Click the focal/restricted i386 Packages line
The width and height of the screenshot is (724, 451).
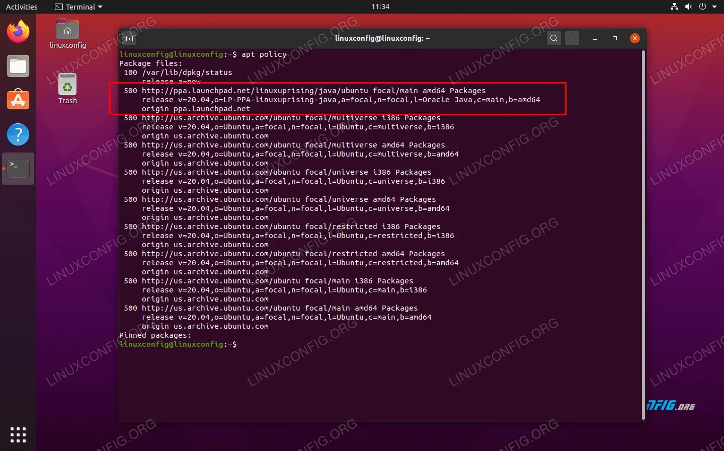point(282,227)
